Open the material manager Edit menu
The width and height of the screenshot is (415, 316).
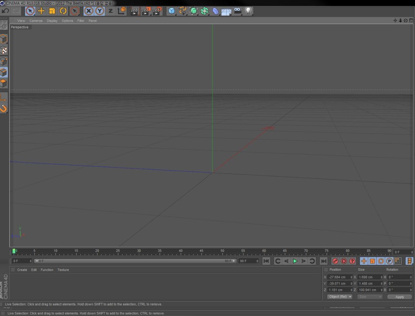tap(34, 270)
